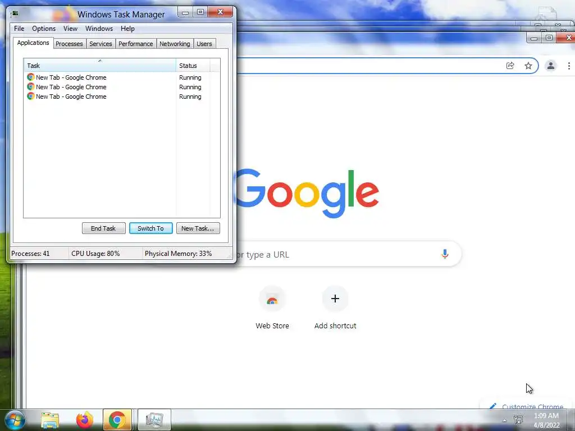The height and width of the screenshot is (431, 575).
Task: Open the View menu
Action: coord(70,29)
